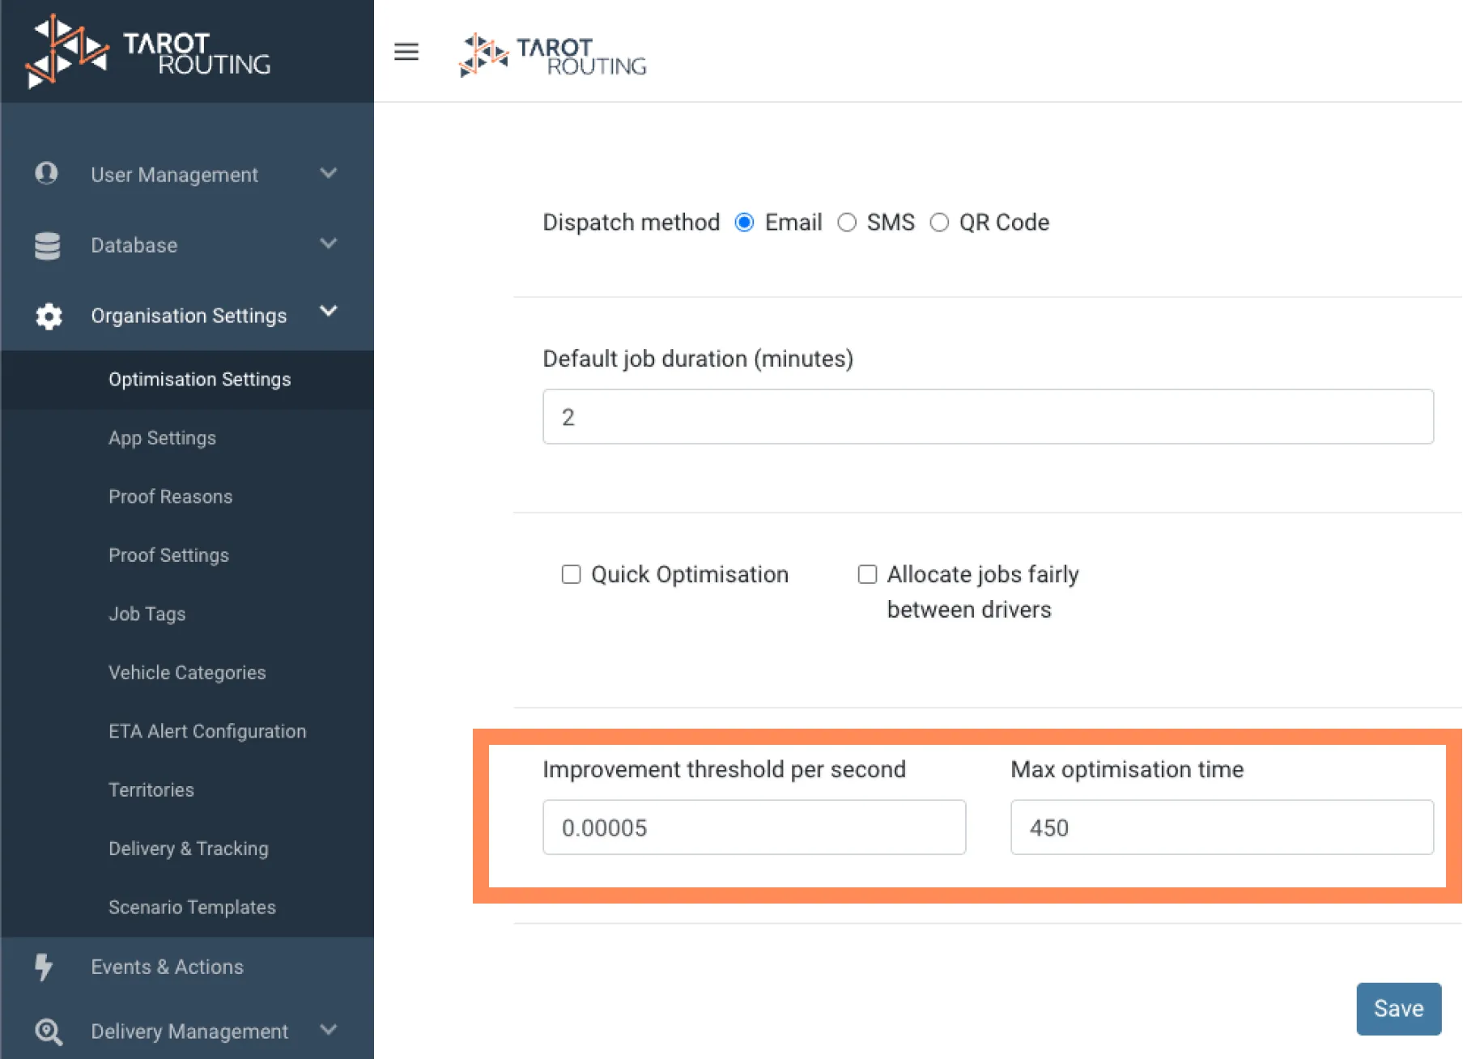Click the Tarot Routing header logo
The width and height of the screenshot is (1463, 1059).
(x=553, y=55)
